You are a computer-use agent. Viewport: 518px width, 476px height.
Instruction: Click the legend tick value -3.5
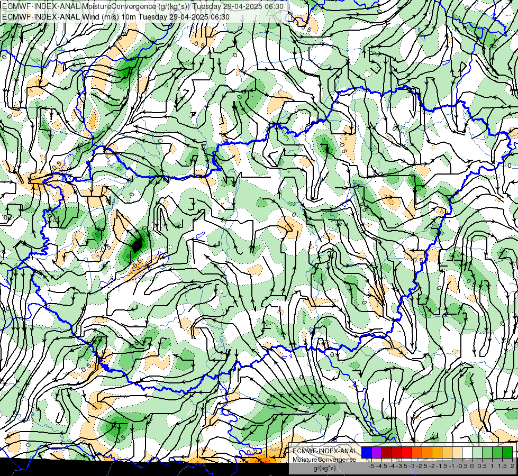[x=402, y=466]
